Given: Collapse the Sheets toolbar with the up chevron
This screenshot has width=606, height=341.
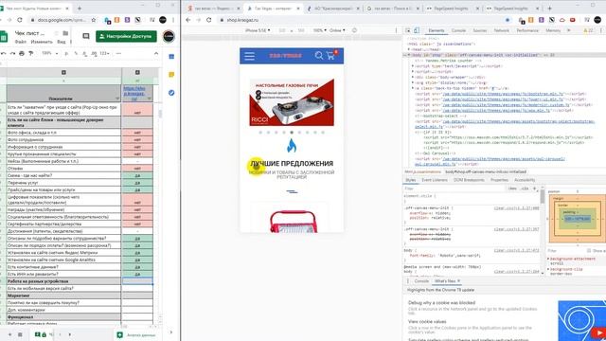Looking at the screenshot, I should (x=156, y=53).
